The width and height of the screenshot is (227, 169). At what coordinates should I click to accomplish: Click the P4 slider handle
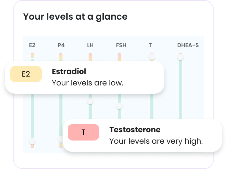coord(61,139)
